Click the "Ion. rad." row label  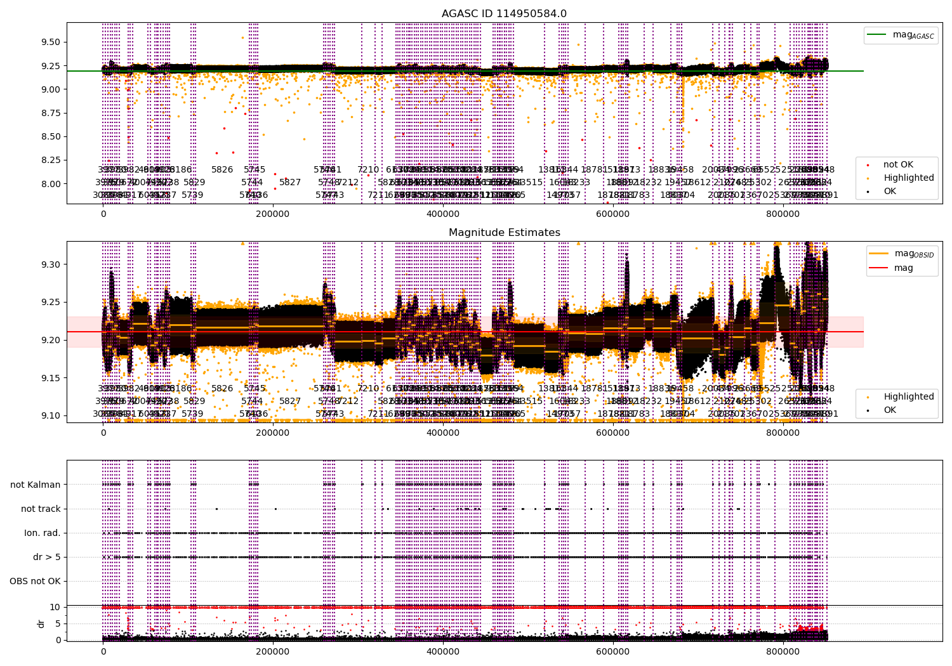point(43,533)
